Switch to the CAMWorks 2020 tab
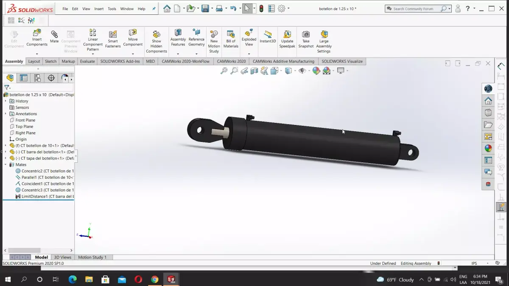The image size is (509, 286). 231,61
